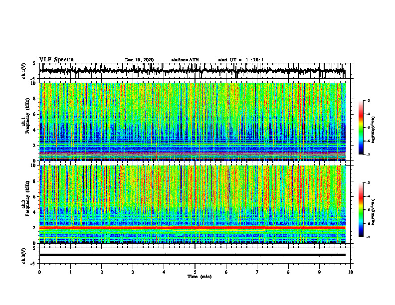Image resolution: width=395 pixels, height=305 pixels.
Task: Click time axis tick label "7"
Action: [x=257, y=272]
